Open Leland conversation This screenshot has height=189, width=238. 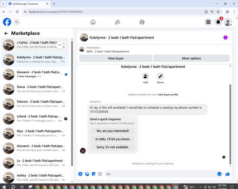(x=35, y=119)
